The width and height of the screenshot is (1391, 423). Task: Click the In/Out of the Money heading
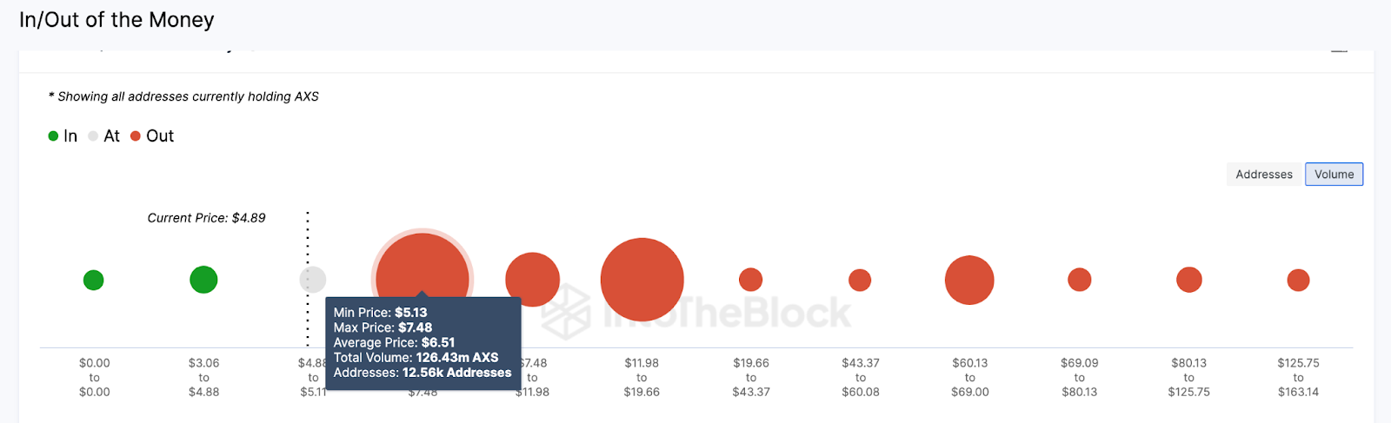(x=116, y=20)
